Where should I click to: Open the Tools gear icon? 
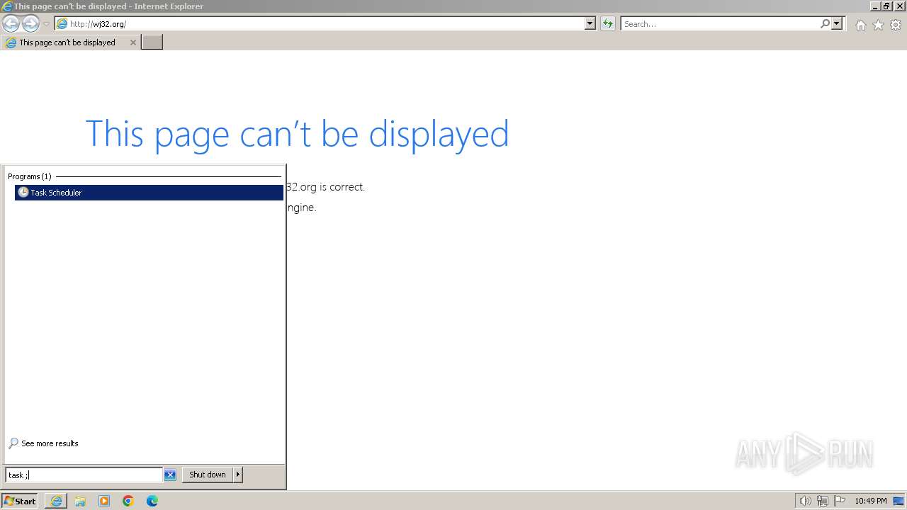point(896,25)
